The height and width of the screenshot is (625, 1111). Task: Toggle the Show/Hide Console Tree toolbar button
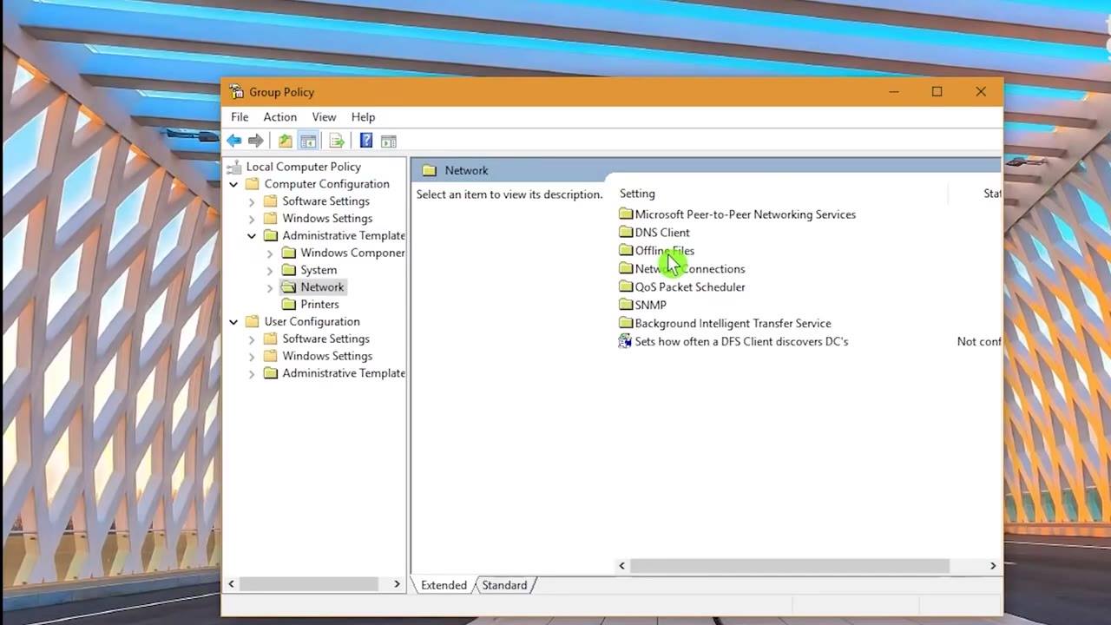click(307, 141)
